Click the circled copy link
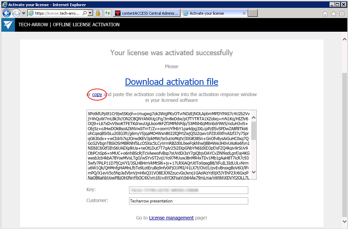The width and height of the screenshot is (348, 229). [97, 95]
